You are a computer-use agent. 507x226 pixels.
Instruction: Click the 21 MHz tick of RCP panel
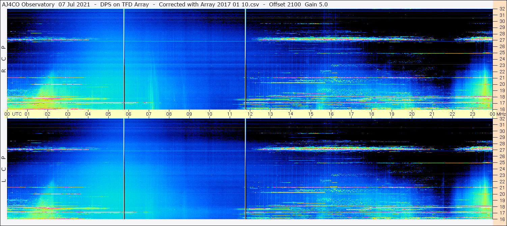[x=502, y=78]
